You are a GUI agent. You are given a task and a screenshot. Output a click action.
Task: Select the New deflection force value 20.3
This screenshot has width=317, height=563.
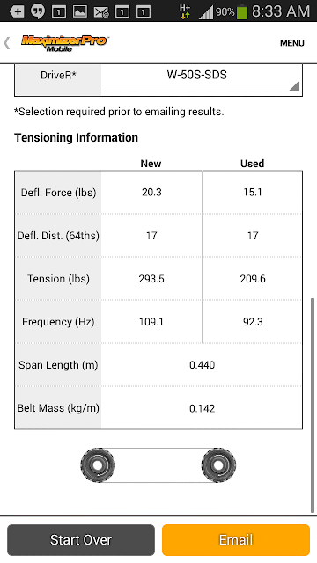click(x=151, y=193)
